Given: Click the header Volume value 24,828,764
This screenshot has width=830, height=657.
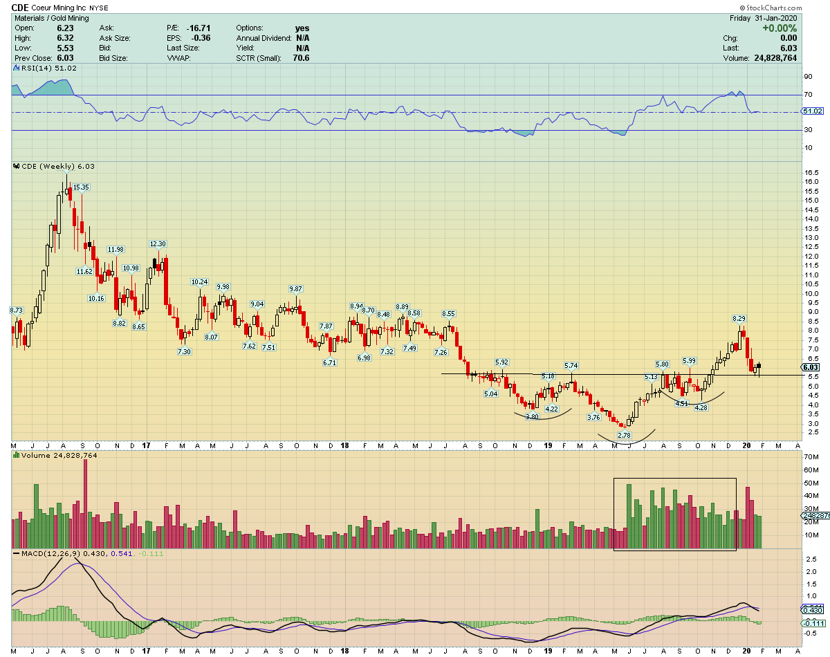Looking at the screenshot, I should coord(775,59).
